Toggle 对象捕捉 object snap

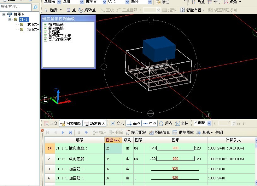point(71,123)
